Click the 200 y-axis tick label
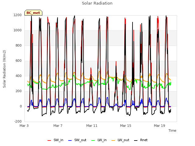The image size is (195, 146). point(19,91)
